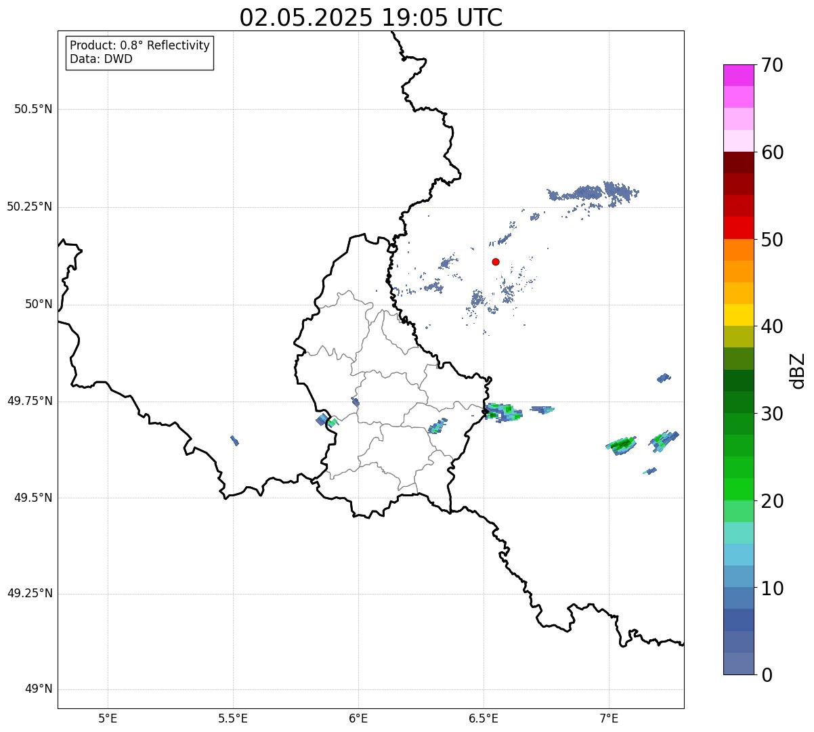Click the magenta top colorbar segment

click(738, 75)
